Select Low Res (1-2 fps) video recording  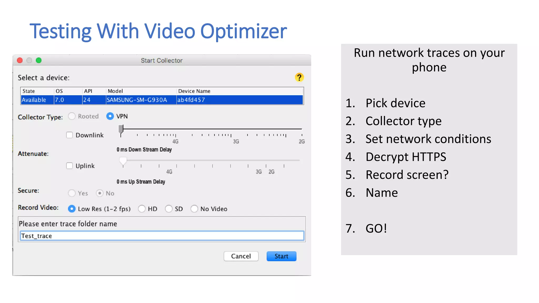pyautogui.click(x=72, y=209)
